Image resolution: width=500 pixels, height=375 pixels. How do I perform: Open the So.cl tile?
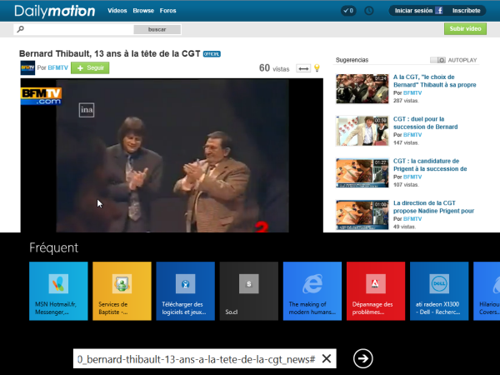click(x=248, y=291)
